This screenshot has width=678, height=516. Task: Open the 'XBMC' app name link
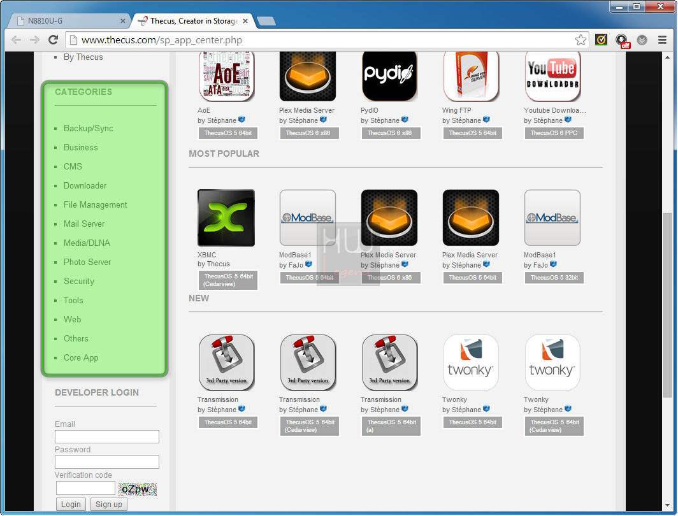(206, 255)
